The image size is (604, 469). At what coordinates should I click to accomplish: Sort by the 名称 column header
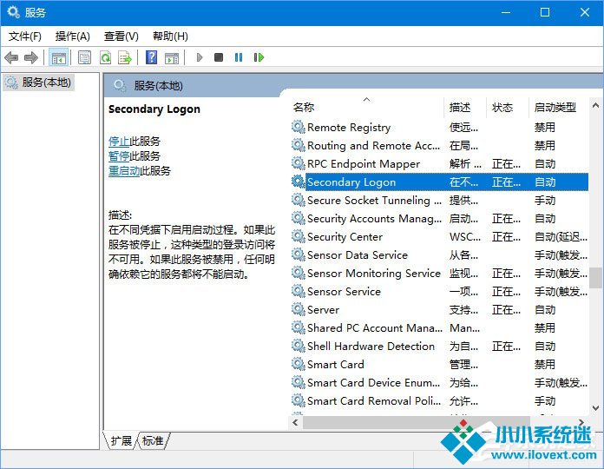tap(367, 107)
